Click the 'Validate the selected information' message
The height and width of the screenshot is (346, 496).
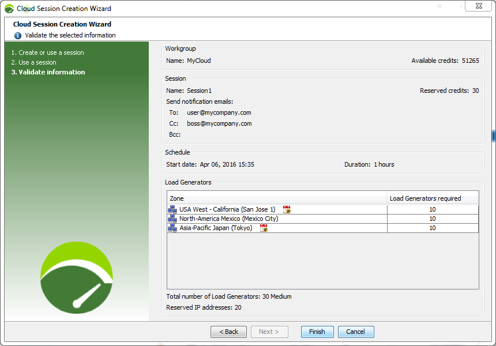pyautogui.click(x=70, y=35)
